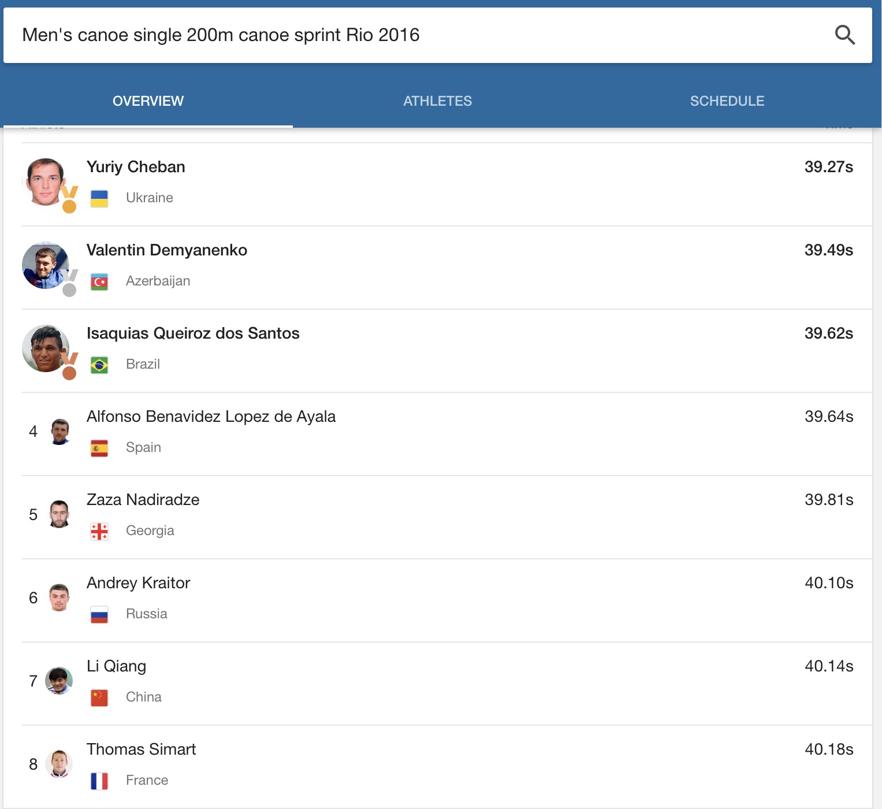Switch to the Athletes tab

tap(437, 101)
